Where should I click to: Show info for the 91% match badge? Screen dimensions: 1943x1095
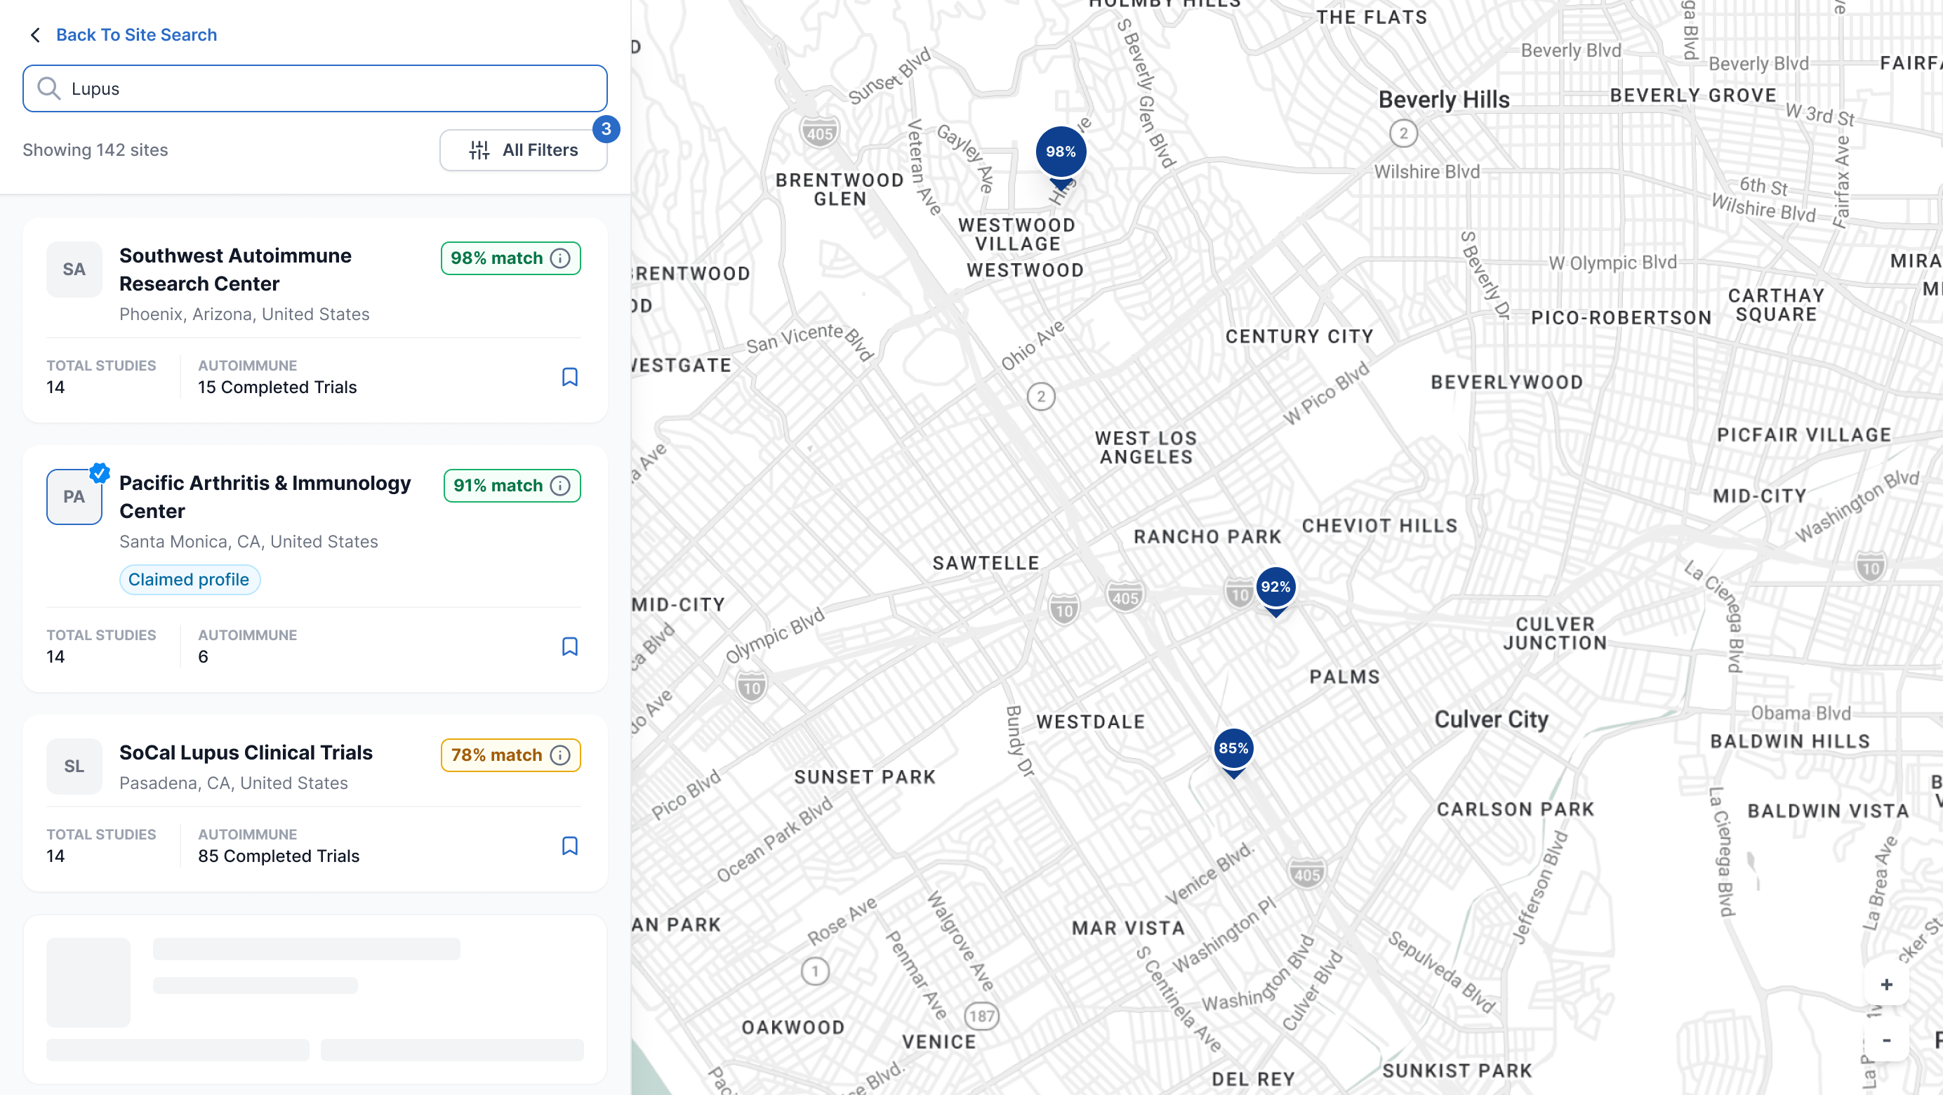point(559,486)
